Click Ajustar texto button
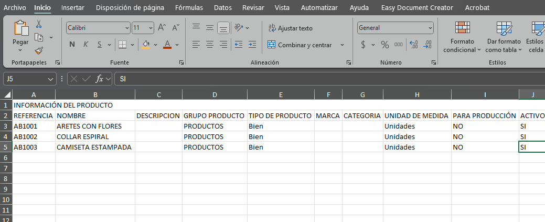 pos(291,28)
